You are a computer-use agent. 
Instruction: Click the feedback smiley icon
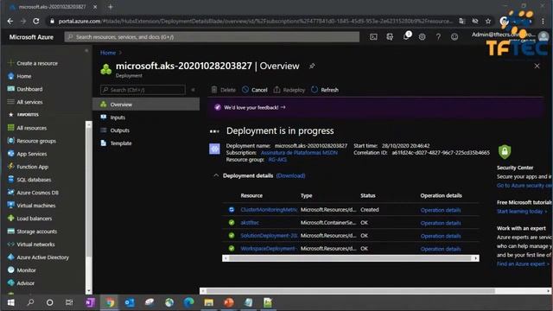[454, 36]
